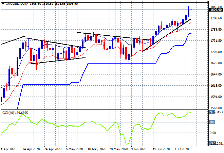Click the 1759.80 price axis label

click(216, 30)
